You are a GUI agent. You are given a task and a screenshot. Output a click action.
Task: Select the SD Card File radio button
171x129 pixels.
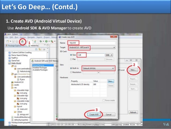click(71, 59)
